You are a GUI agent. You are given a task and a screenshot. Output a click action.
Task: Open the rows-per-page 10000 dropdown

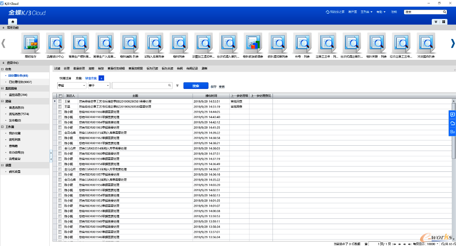(x=438, y=244)
